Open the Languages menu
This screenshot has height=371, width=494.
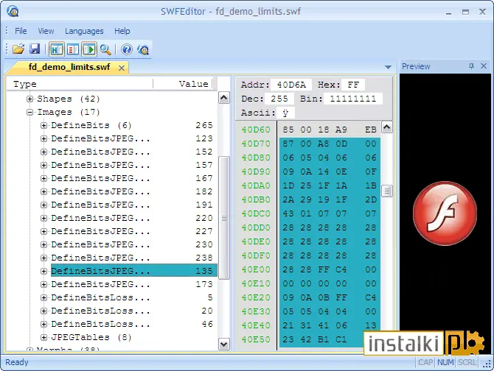[x=84, y=31]
